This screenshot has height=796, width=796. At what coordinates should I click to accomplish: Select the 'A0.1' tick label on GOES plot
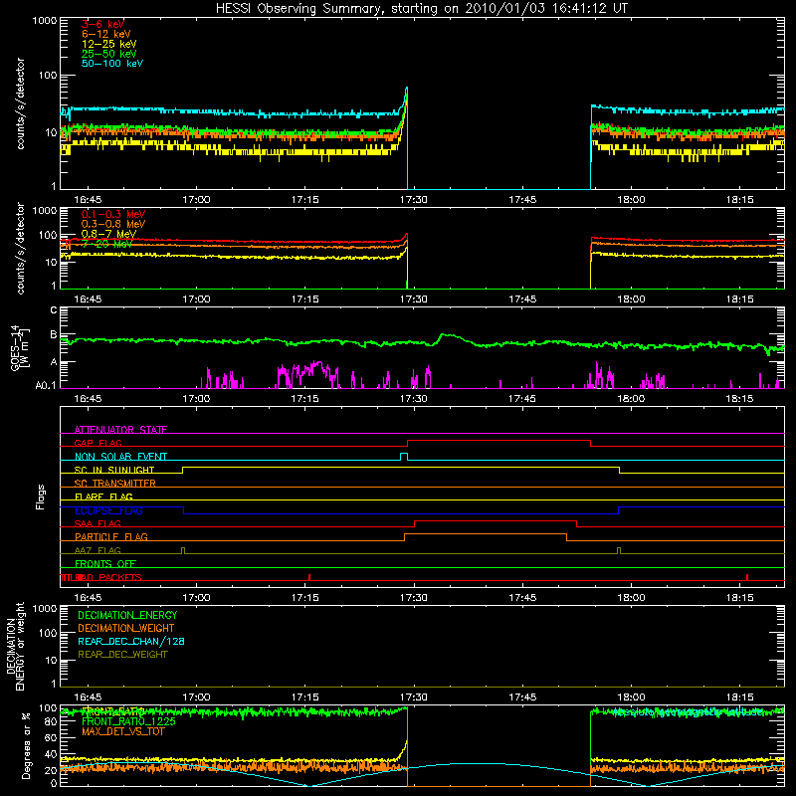46,385
